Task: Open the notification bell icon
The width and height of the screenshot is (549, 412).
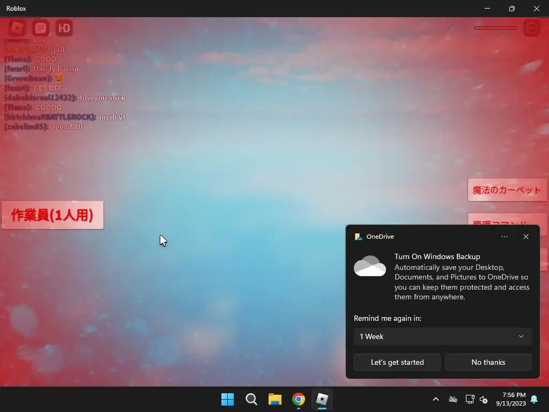Action: (x=535, y=399)
